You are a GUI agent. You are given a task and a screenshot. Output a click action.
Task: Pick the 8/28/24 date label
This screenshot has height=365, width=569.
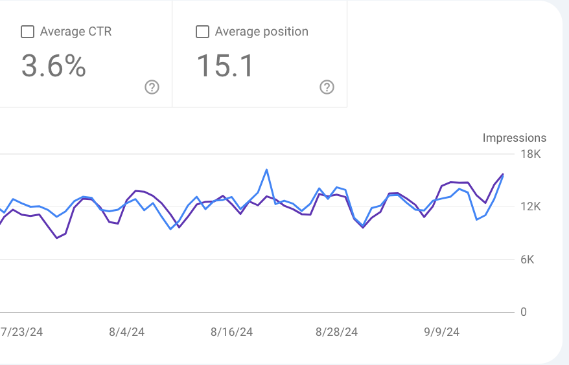pyautogui.click(x=336, y=332)
